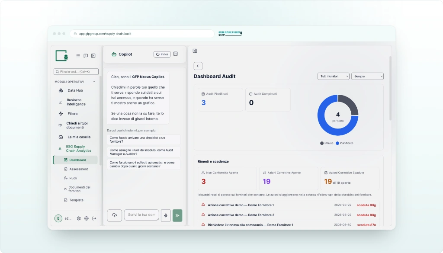The width and height of the screenshot is (443, 253).
Task: Click 'scaduta 88g' on Demo Fornitore 1 row
Action: 366,205
